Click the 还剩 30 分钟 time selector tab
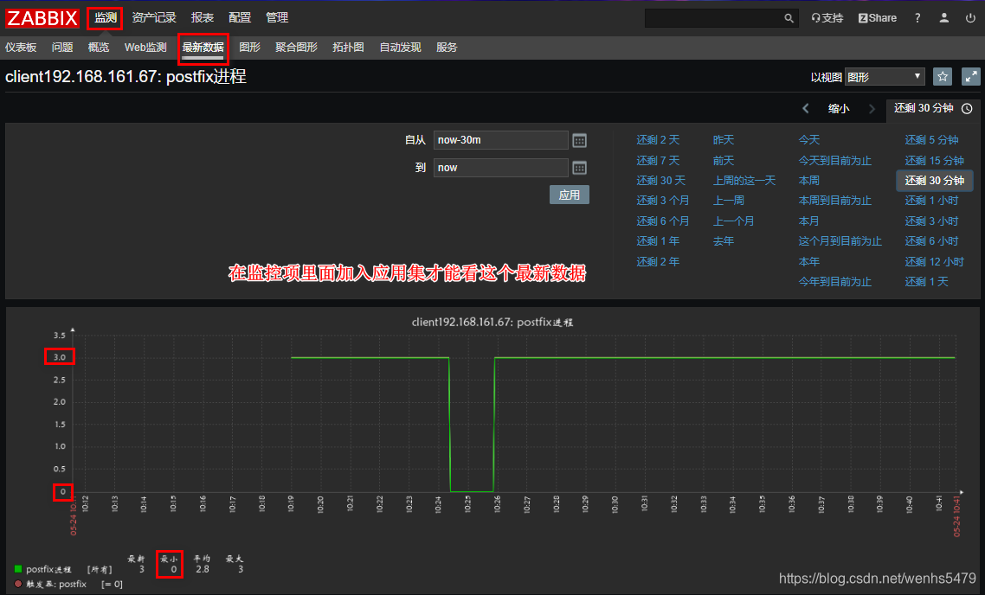The width and height of the screenshot is (985, 595). 933,109
